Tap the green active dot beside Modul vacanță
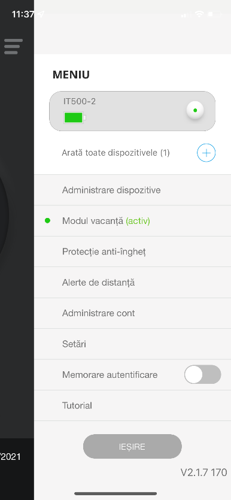Image resolution: width=231 pixels, height=500 pixels. [x=47, y=221]
